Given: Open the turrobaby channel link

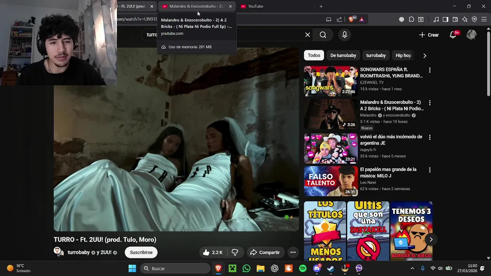Looking at the screenshot, I should [79, 253].
